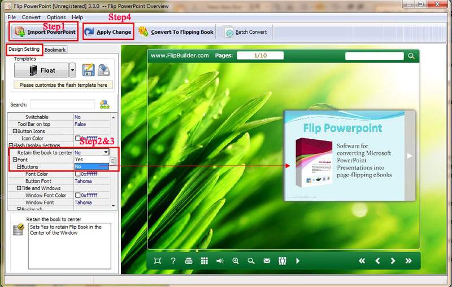Click the thumbnails grid icon
The width and height of the screenshot is (452, 287).
[205, 261]
